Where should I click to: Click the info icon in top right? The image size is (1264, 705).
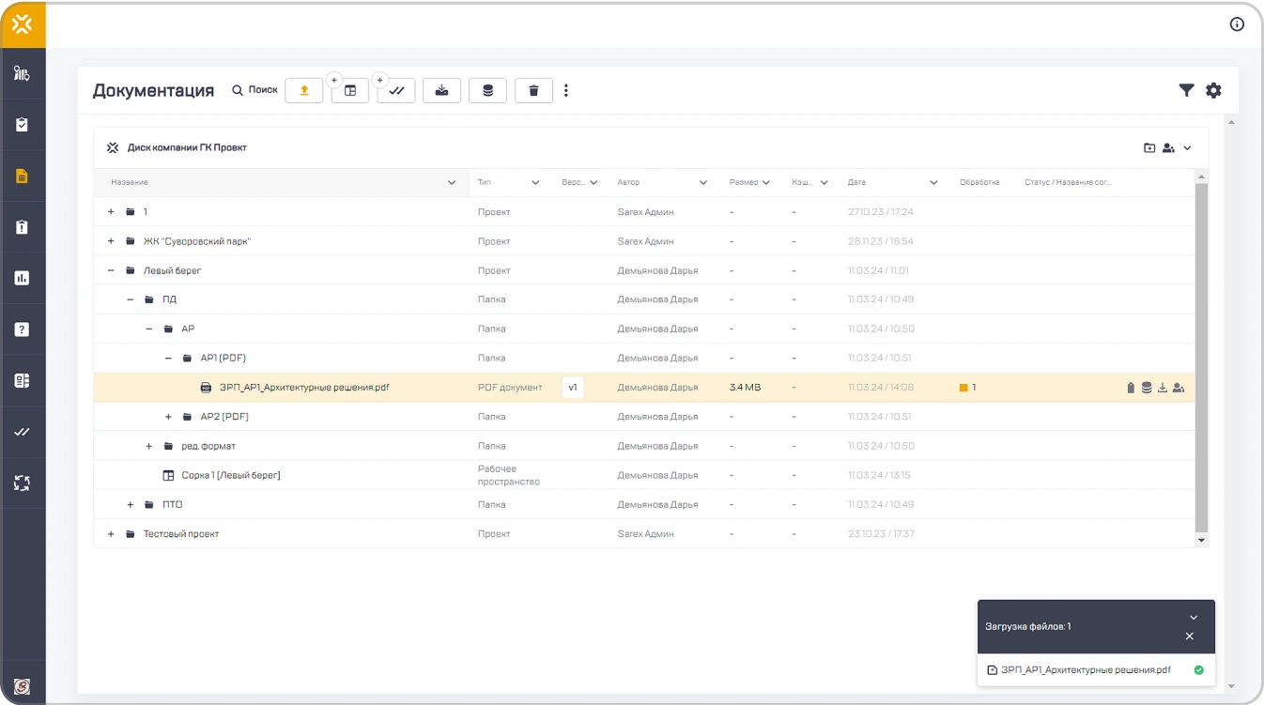(x=1237, y=24)
